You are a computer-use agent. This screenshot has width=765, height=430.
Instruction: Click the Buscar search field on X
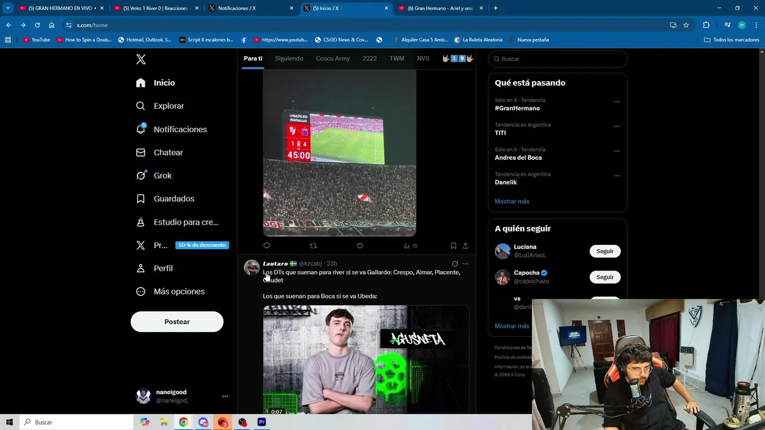[558, 59]
